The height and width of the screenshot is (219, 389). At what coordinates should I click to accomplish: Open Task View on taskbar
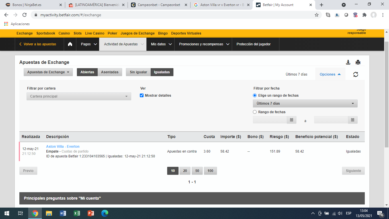21,213
